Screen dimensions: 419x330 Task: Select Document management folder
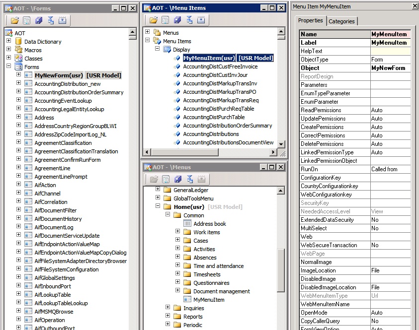click(222, 291)
